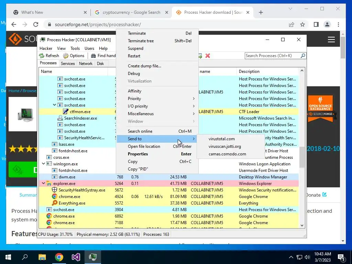Viewport: 352px width, 264px height.
Task: Click chrome.exe icon with PID 7188
Action: click(49, 222)
